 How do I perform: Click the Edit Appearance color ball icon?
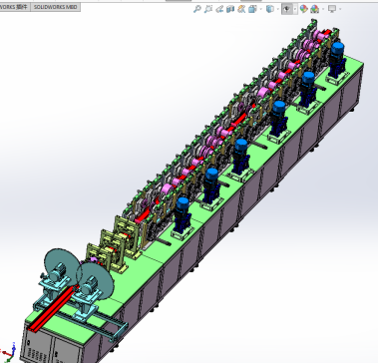point(303,9)
